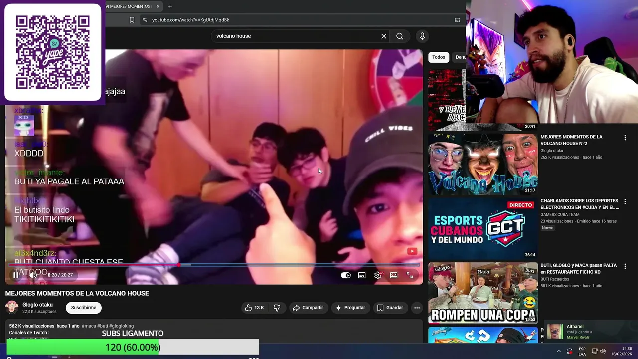
Task: Switch to theater mode
Action: [394, 275]
